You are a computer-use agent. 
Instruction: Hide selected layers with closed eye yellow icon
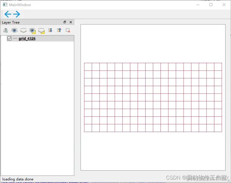tap(41, 31)
